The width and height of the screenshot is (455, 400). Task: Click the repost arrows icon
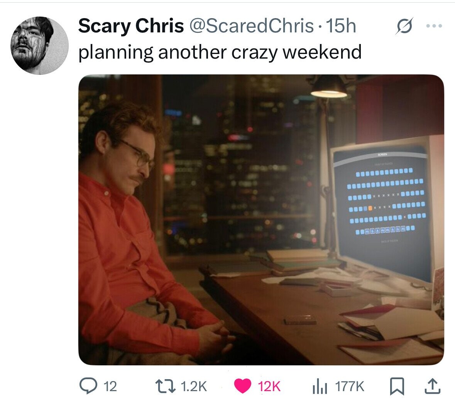pyautogui.click(x=166, y=386)
